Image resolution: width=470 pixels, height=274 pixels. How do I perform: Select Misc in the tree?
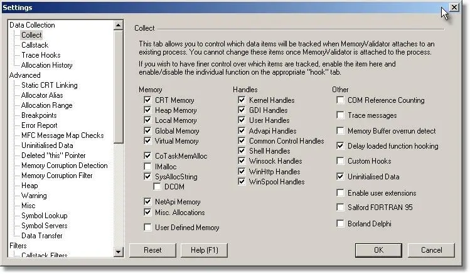(28, 206)
